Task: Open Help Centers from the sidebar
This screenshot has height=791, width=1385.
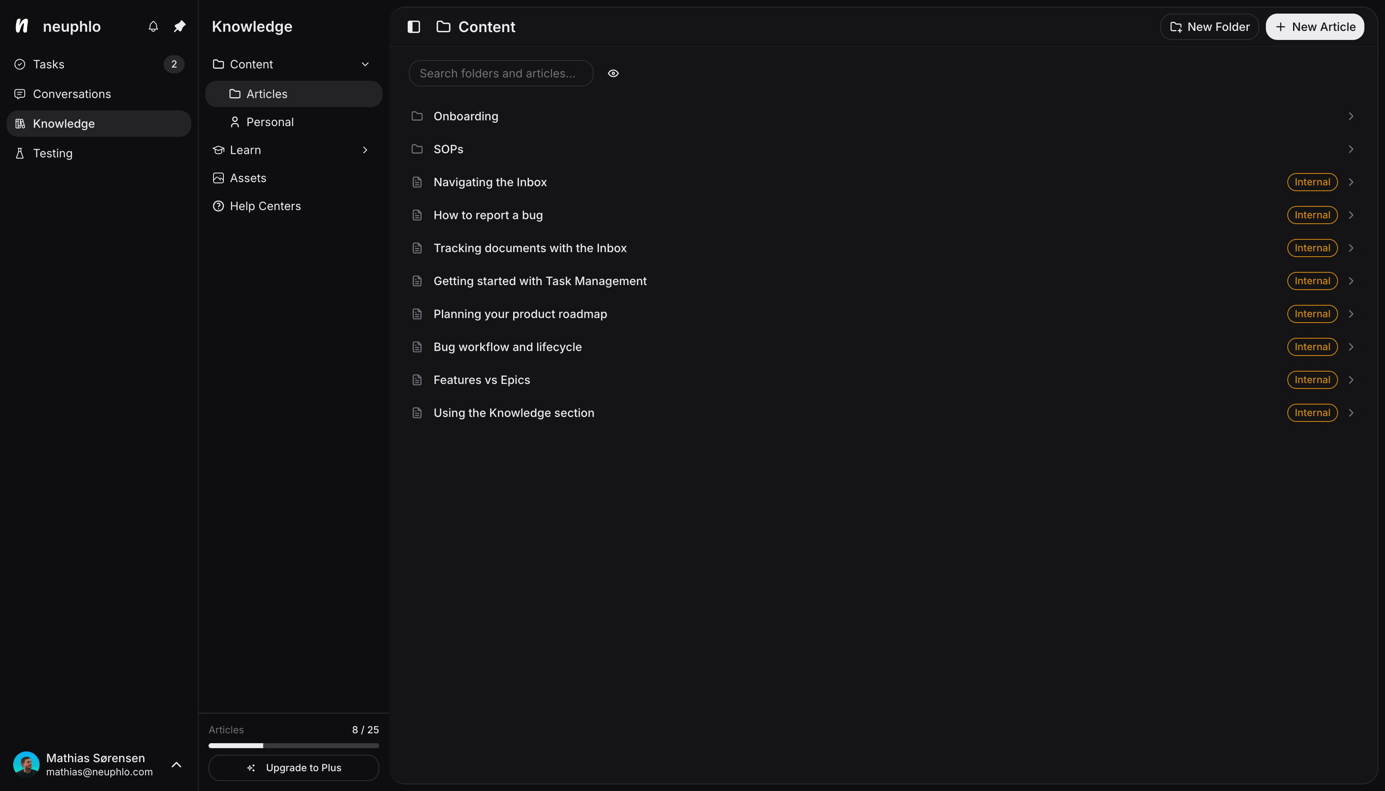Action: [x=265, y=206]
